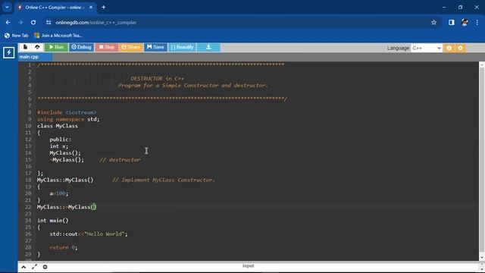Click the input panel label
Image resolution: width=485 pixels, height=273 pixels.
[x=248, y=266]
